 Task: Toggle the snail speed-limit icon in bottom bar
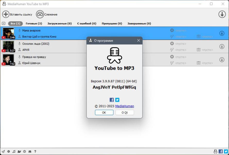[19, 151]
